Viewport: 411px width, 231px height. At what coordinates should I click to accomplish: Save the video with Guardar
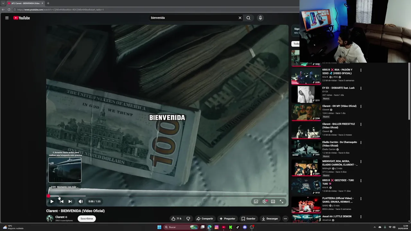pyautogui.click(x=248, y=218)
